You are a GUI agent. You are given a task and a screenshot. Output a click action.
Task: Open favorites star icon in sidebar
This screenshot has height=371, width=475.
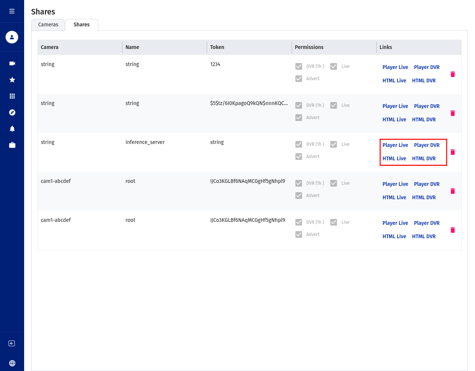tap(12, 80)
